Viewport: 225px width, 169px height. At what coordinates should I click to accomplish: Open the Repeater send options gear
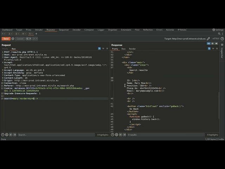click(x=13, y=39)
